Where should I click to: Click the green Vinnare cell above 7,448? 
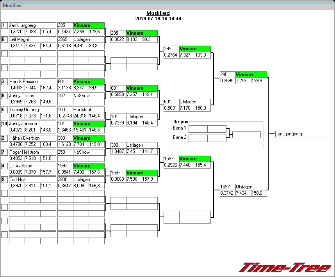coord(195,159)
